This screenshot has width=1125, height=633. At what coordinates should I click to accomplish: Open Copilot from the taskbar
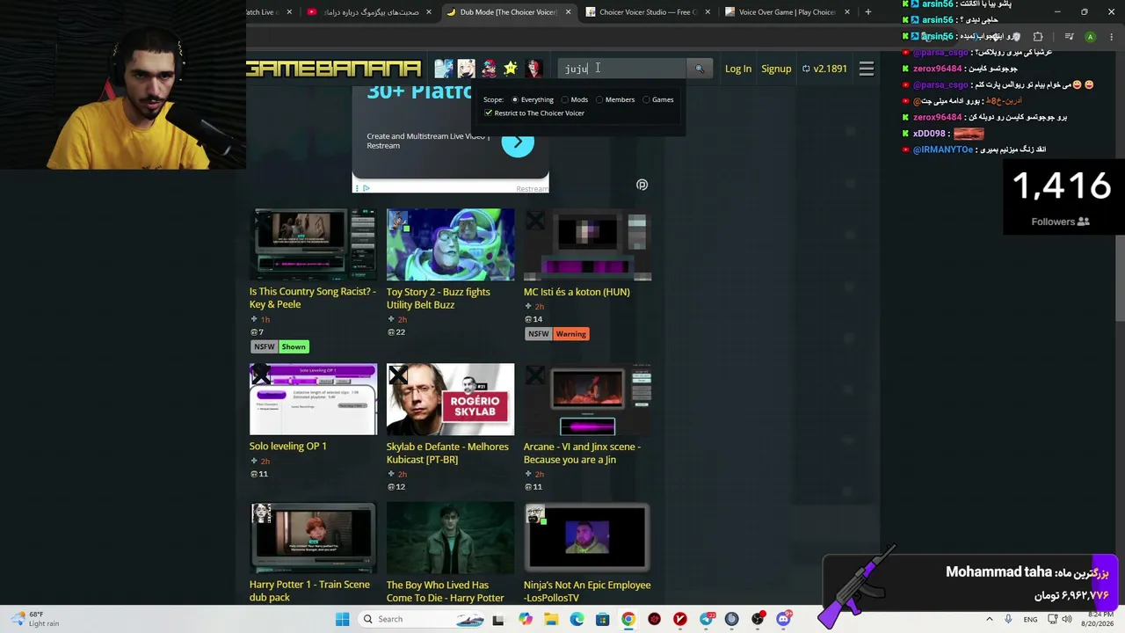526,619
